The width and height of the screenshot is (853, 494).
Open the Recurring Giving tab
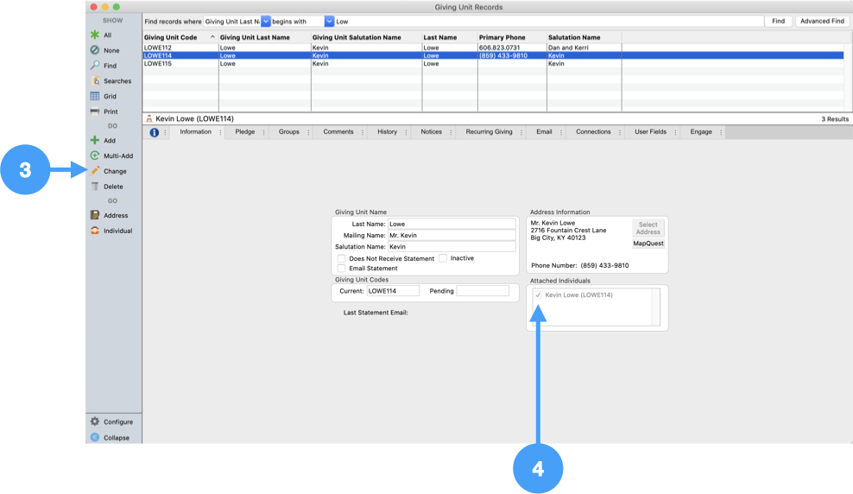coord(489,132)
